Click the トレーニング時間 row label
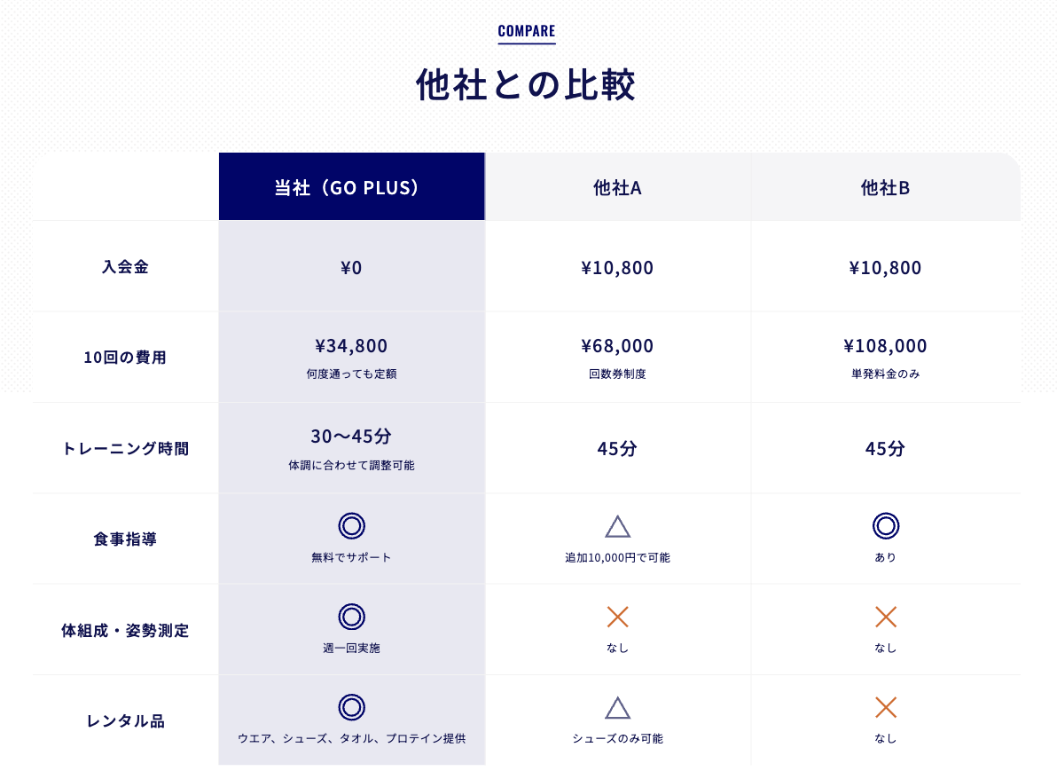1057x779 pixels. point(125,449)
